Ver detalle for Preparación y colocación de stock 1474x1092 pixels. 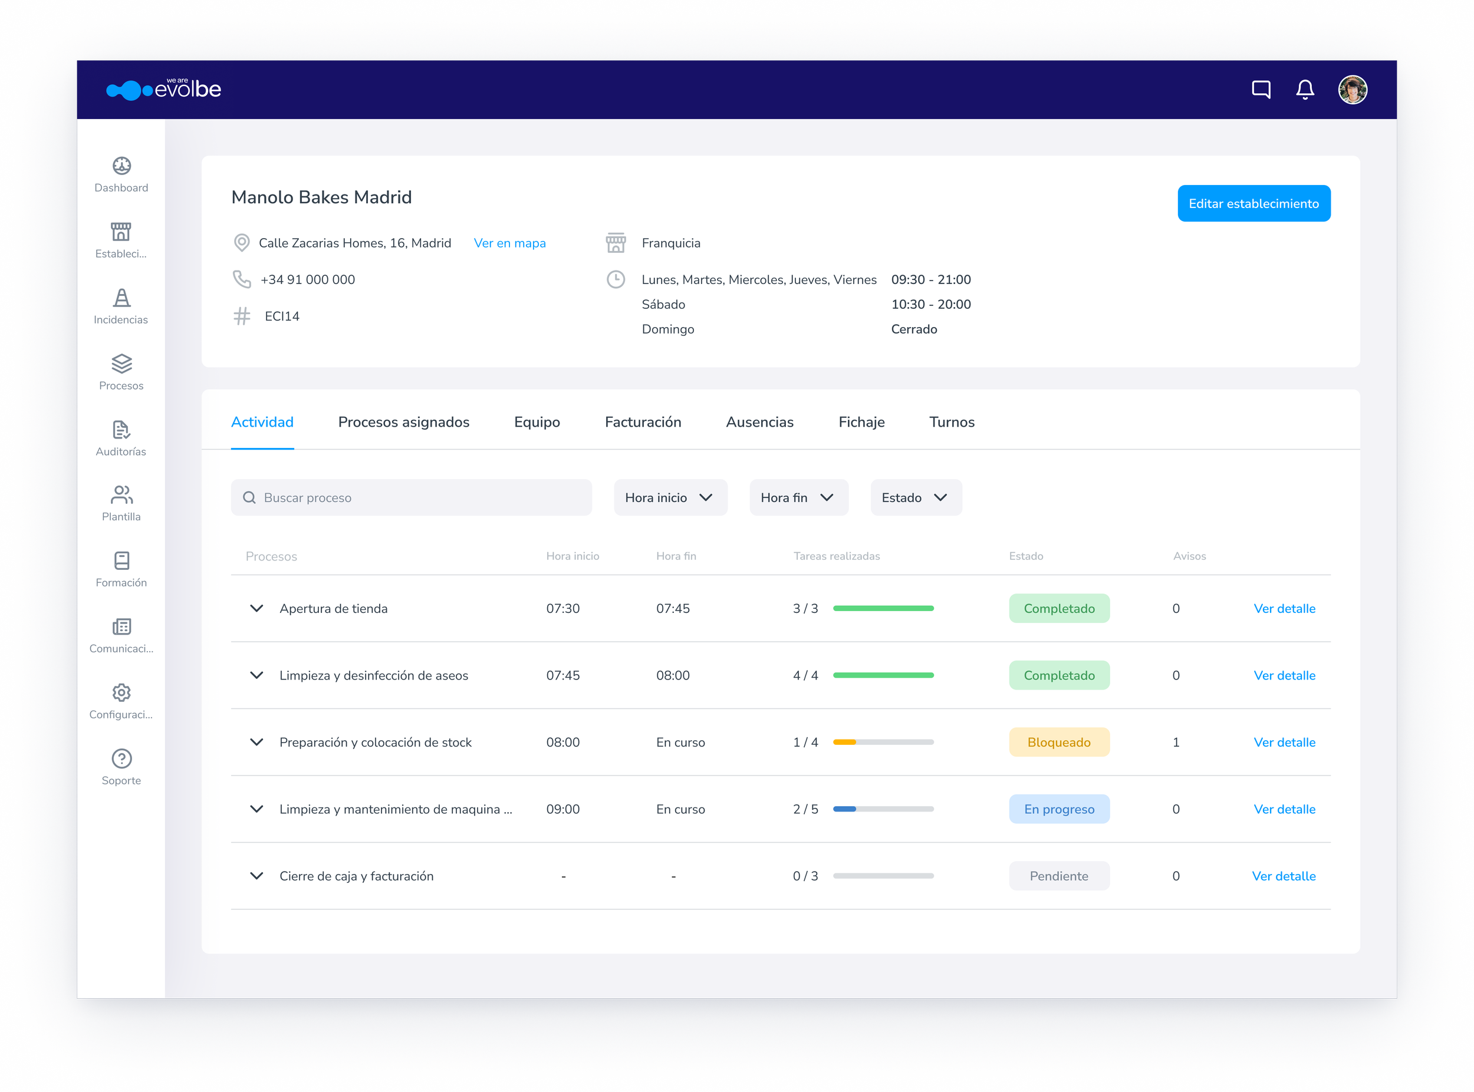[x=1284, y=742]
